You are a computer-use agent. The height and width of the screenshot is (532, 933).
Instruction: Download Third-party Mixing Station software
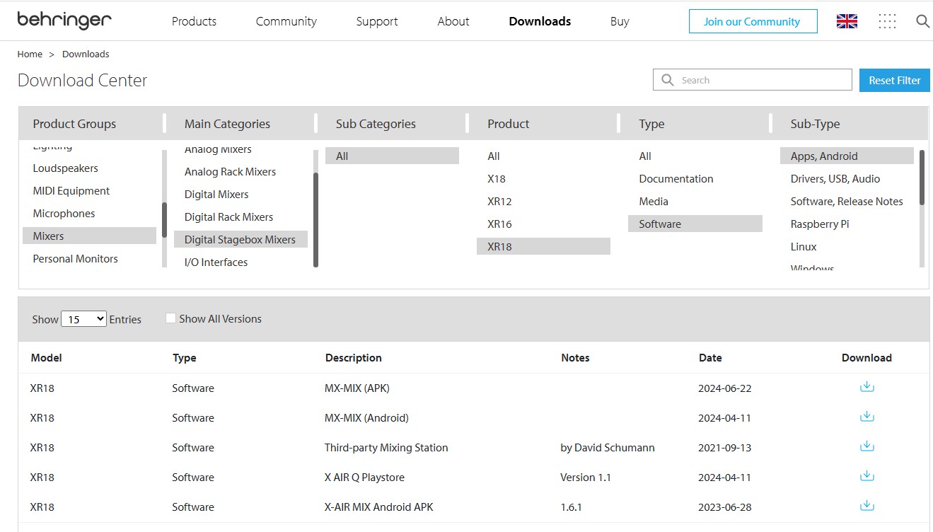tap(867, 446)
